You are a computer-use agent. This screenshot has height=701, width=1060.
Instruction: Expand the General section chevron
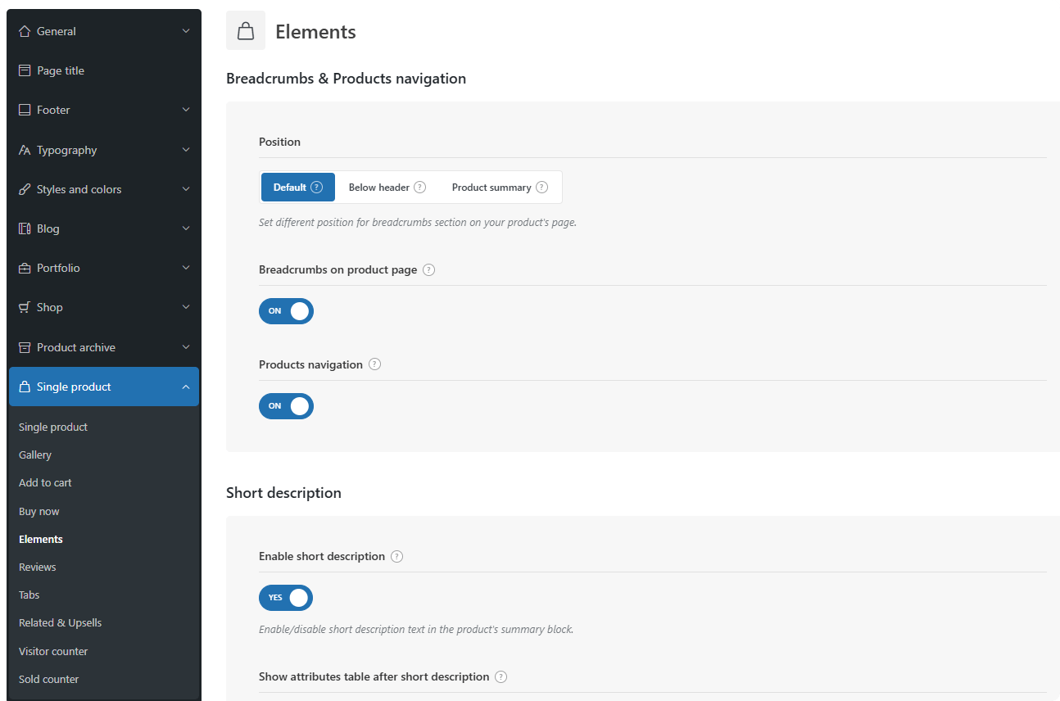point(186,31)
